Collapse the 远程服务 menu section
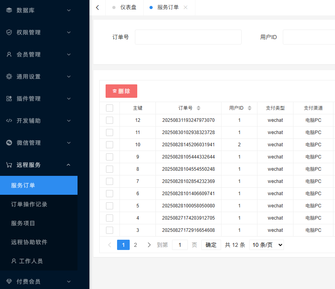Image resolution: width=335 pixels, height=289 pixels. coord(68,165)
